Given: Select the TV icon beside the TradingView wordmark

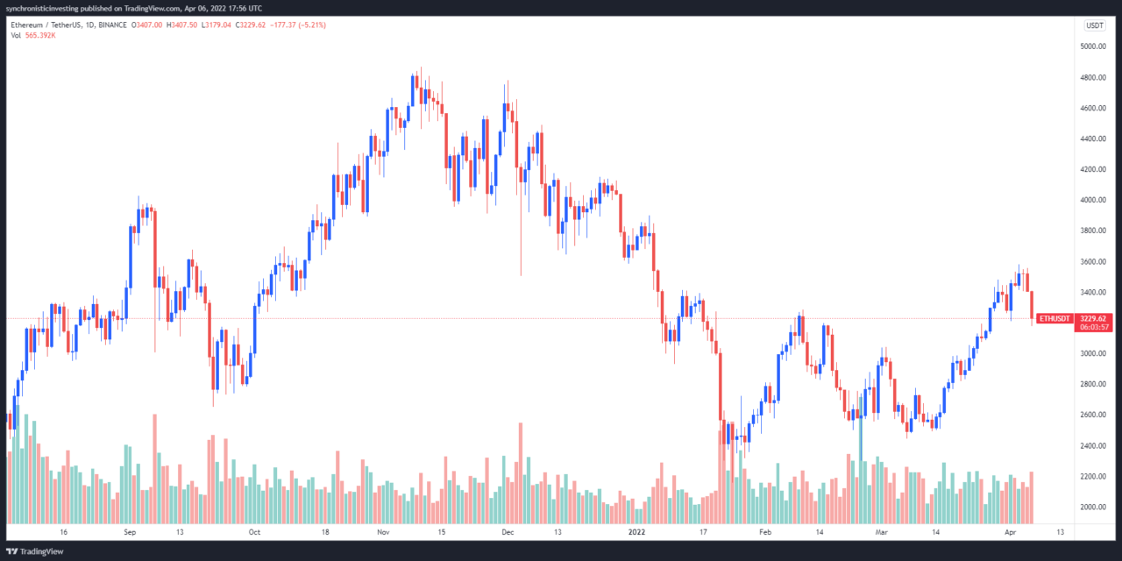Looking at the screenshot, I should point(12,551).
